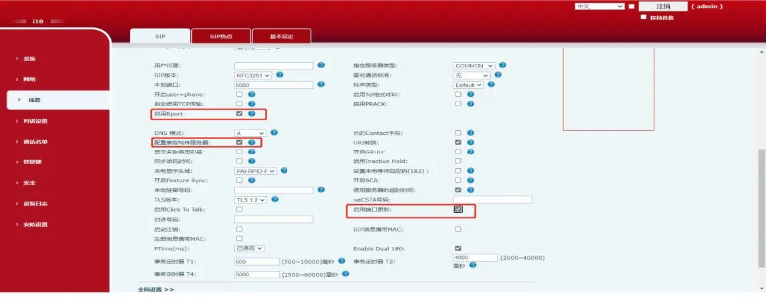Show help for DNS 模式 setting
This screenshot has height=299, width=766.
pyautogui.click(x=274, y=133)
